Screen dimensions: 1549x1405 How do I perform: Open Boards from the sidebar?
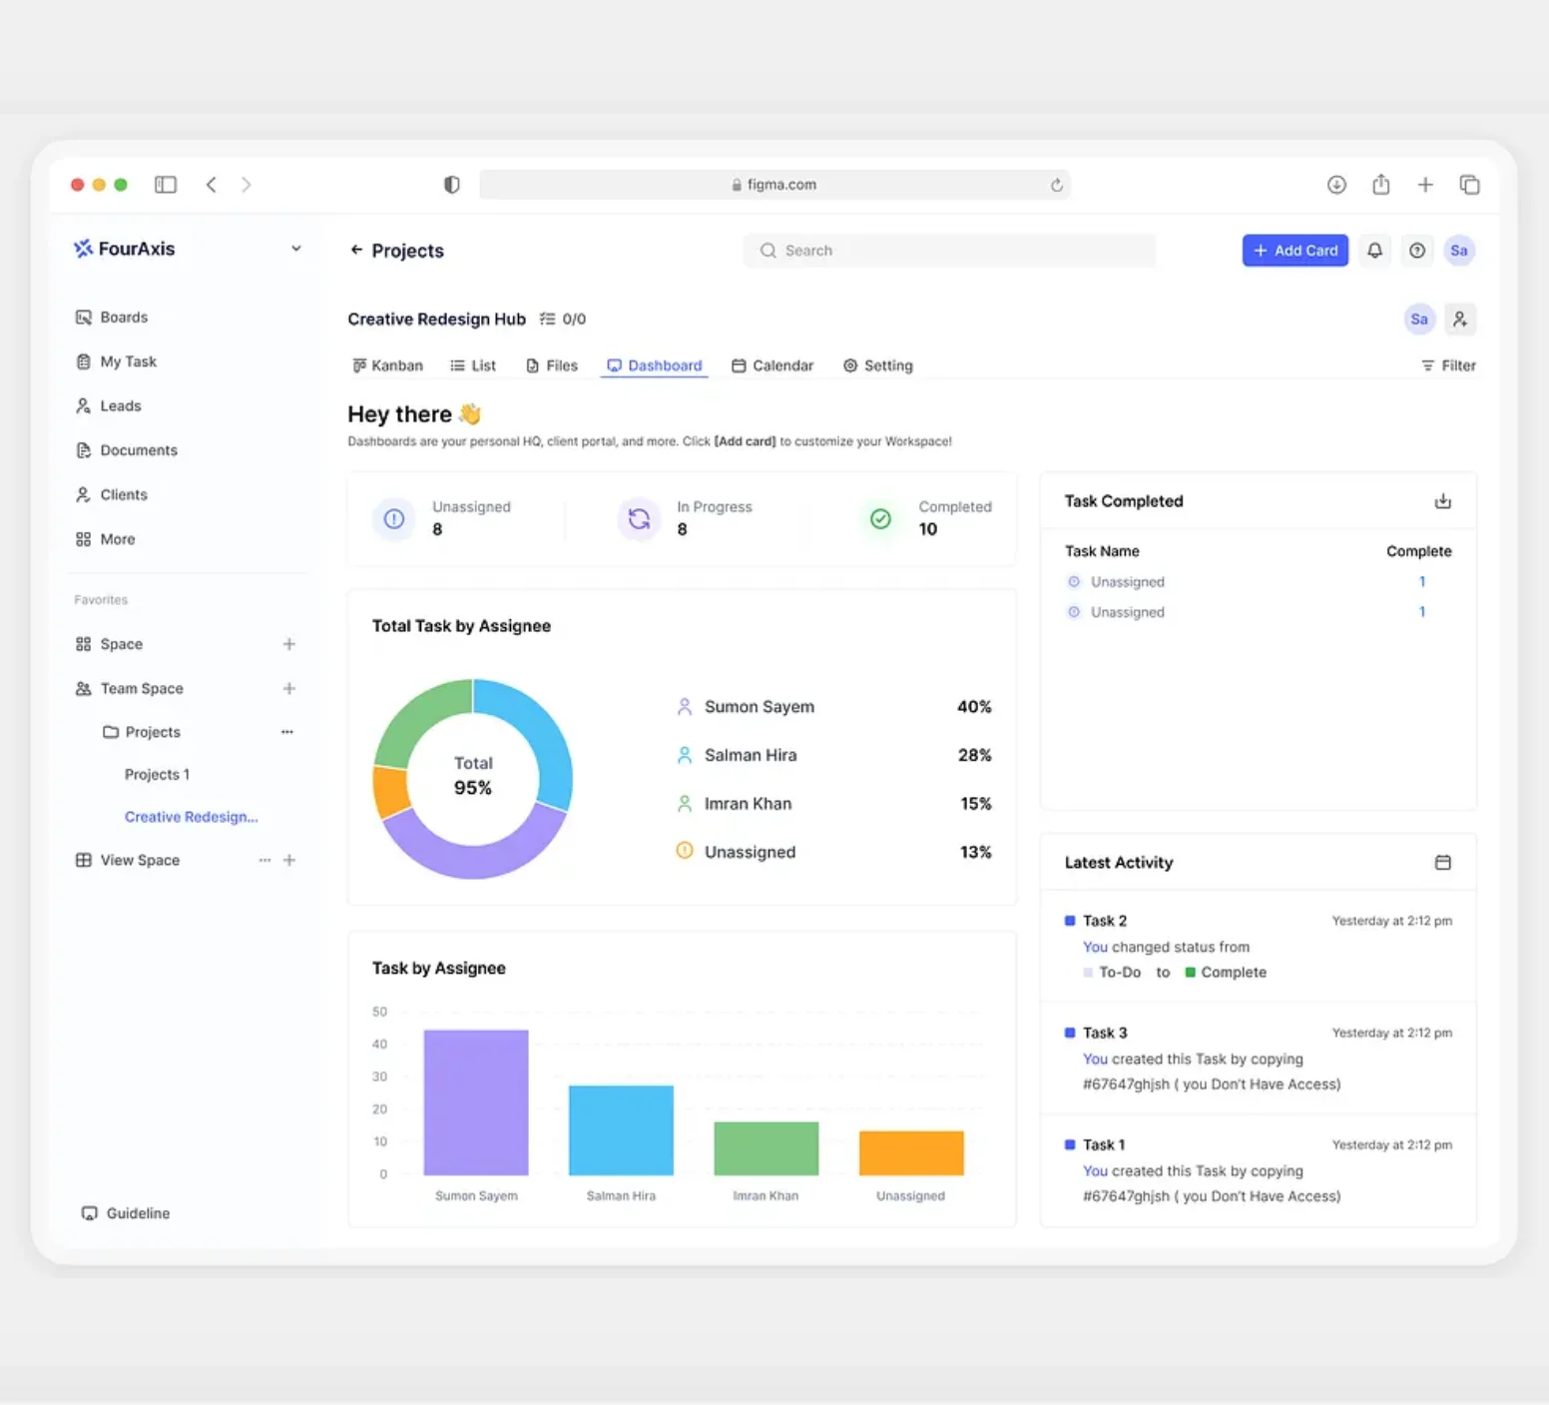point(124,317)
